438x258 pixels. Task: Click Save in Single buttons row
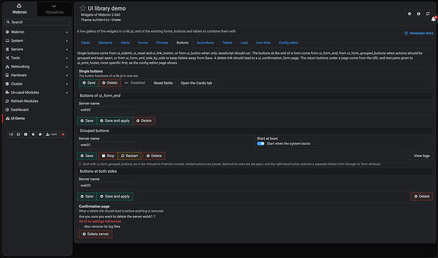point(89,83)
